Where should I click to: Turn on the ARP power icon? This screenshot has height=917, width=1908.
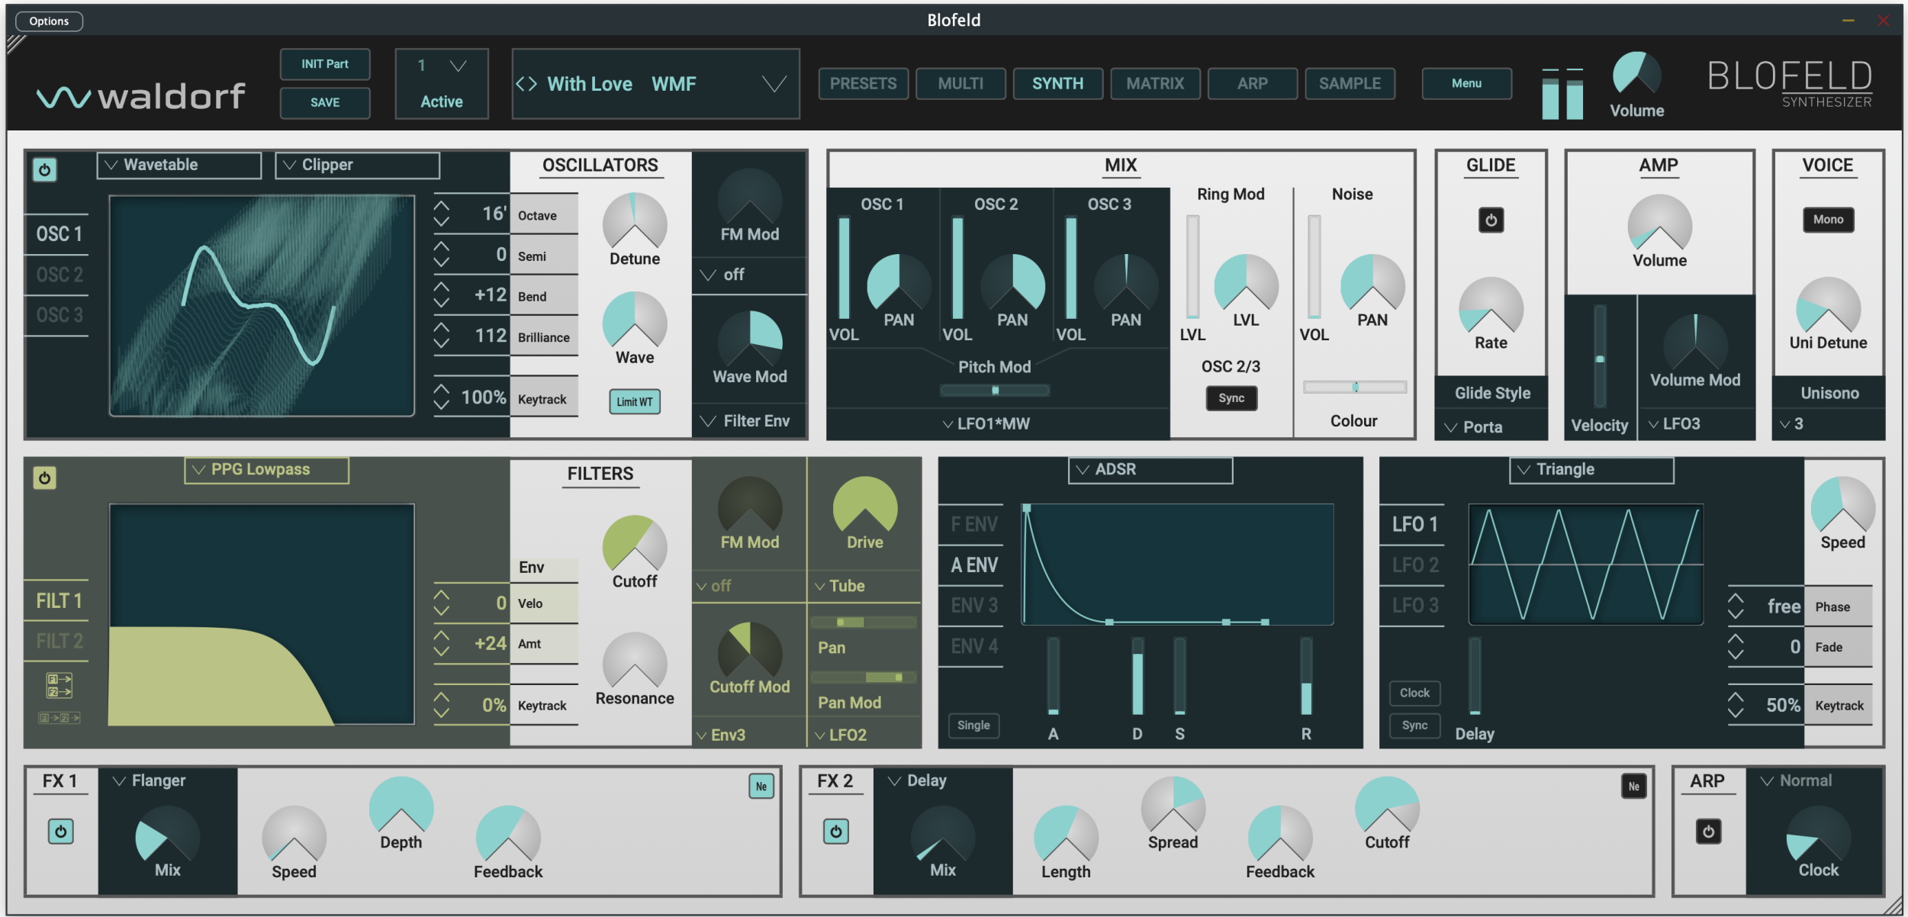click(1707, 832)
